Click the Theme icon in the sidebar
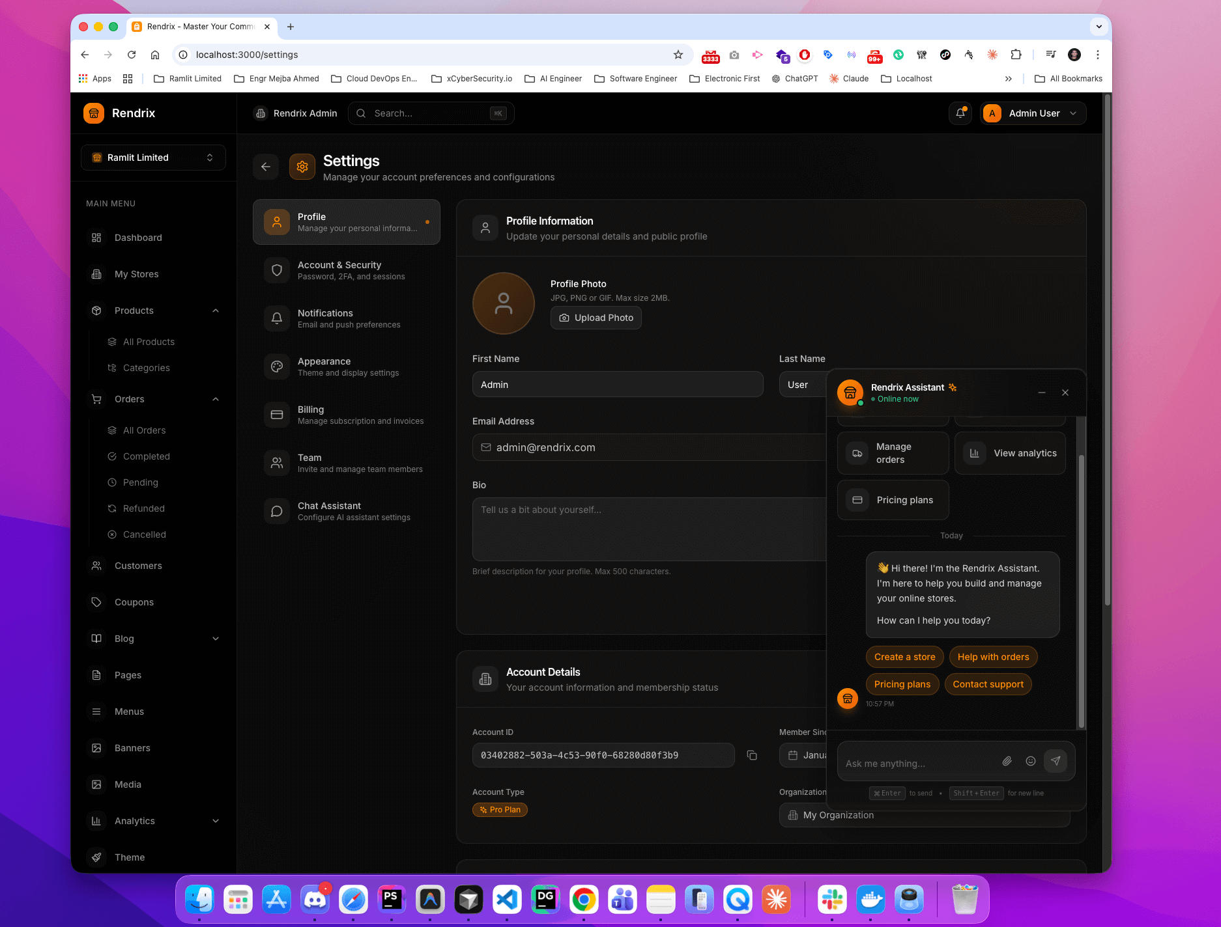Image resolution: width=1221 pixels, height=927 pixels. tap(96, 857)
